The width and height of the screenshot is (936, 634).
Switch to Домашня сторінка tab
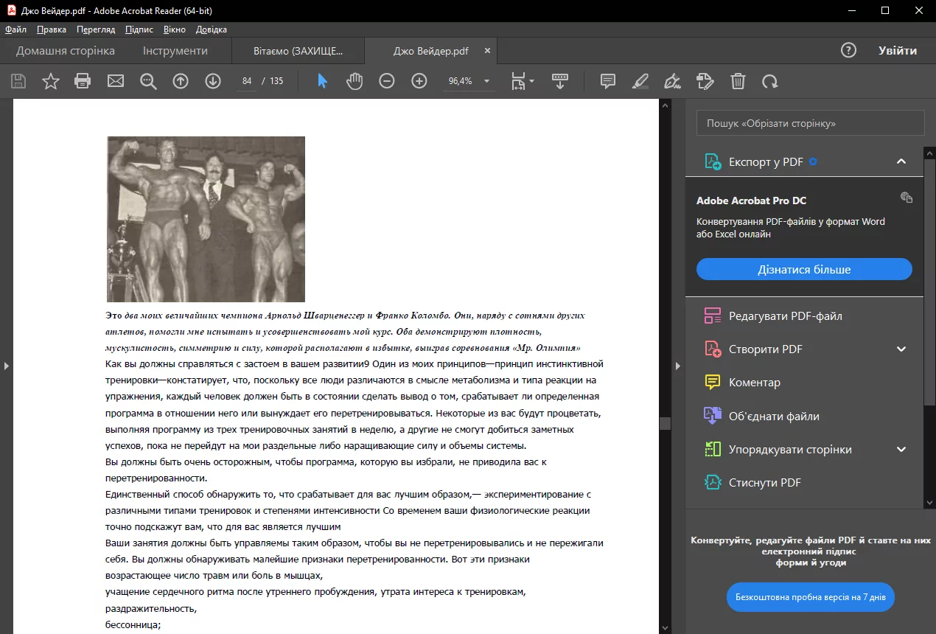point(66,51)
